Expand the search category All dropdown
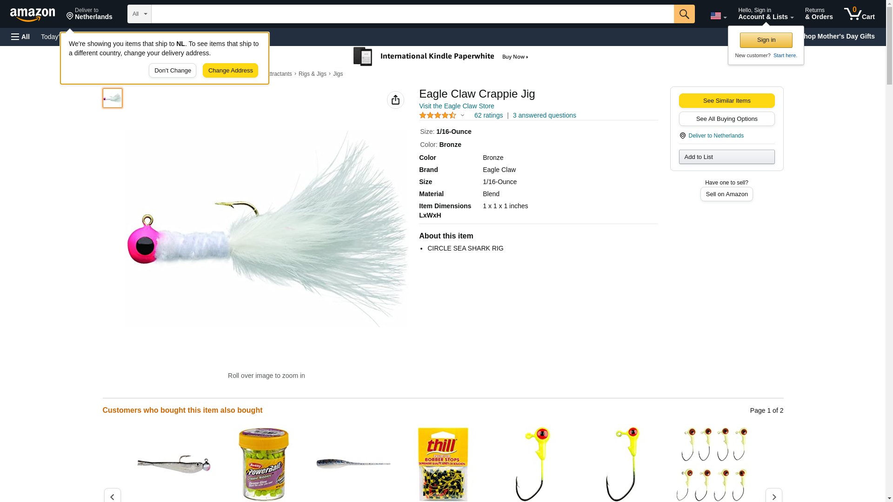893x502 pixels. [x=139, y=14]
